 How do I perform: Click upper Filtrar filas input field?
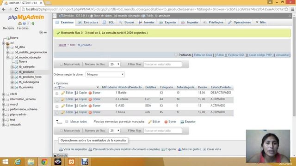(x=163, y=65)
